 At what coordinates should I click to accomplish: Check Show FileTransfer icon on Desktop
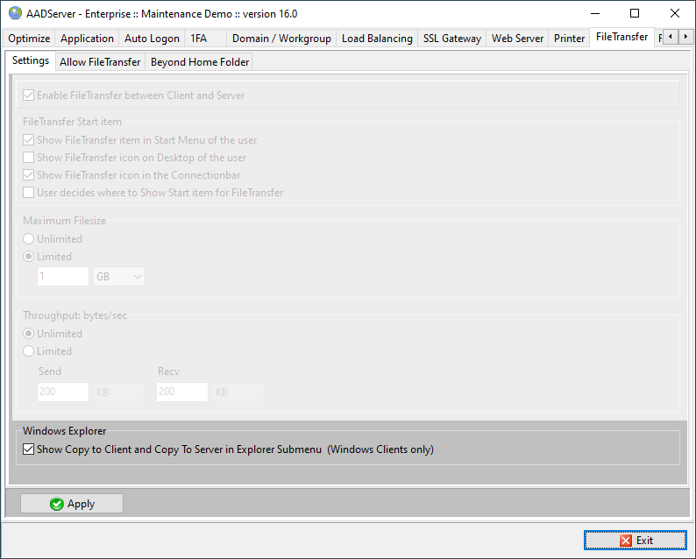click(x=30, y=158)
